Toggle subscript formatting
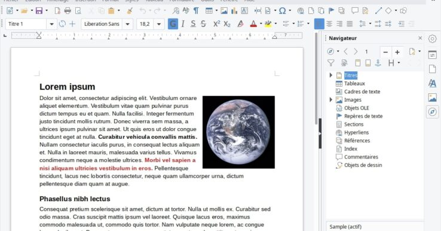 (227, 24)
